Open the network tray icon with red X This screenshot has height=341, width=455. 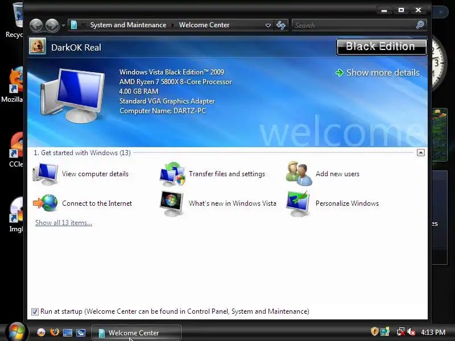(x=401, y=332)
